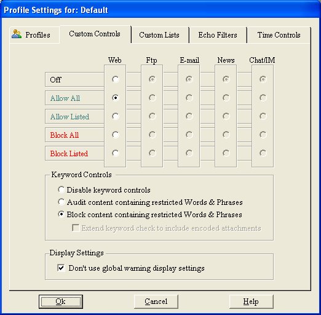The image size is (321, 315).
Task: Open Help for profile settings
Action: (251, 301)
